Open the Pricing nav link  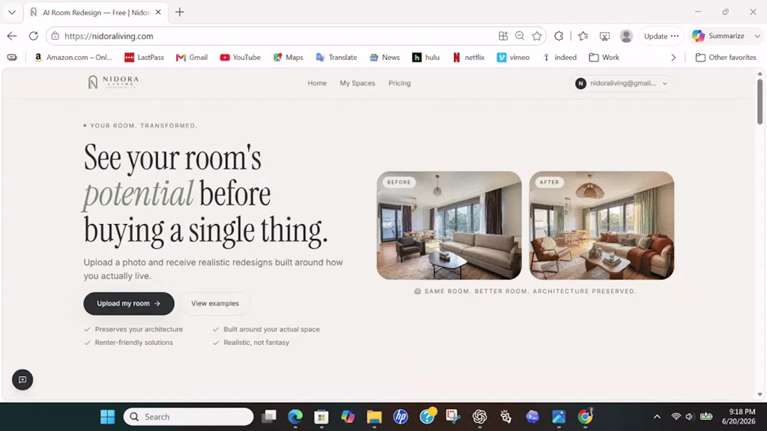tap(399, 83)
